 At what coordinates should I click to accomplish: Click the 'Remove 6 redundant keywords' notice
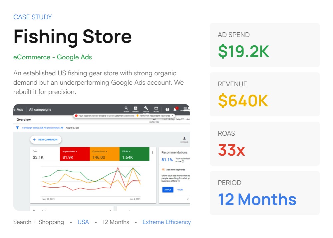pyautogui.click(x=155, y=116)
